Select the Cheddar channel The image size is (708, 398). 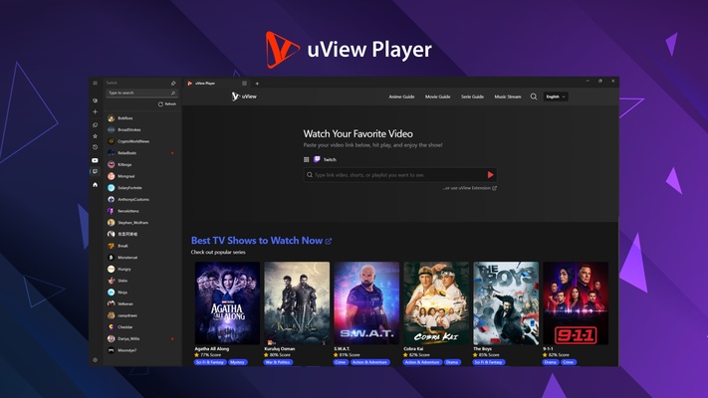pos(141,327)
